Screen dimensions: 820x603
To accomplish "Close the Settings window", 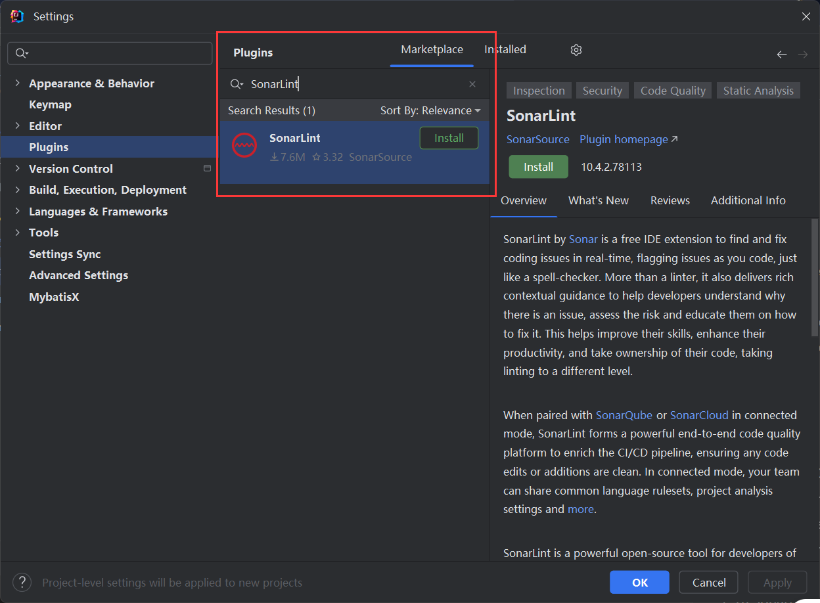I will [806, 16].
